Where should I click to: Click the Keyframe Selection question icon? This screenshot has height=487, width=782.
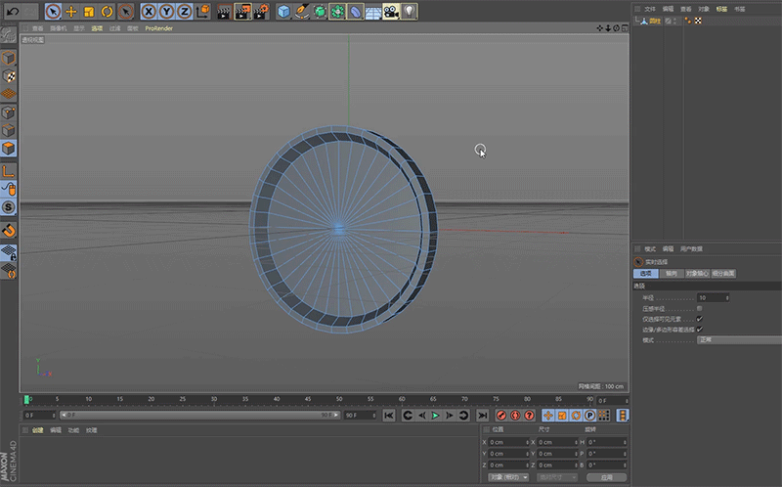point(529,416)
